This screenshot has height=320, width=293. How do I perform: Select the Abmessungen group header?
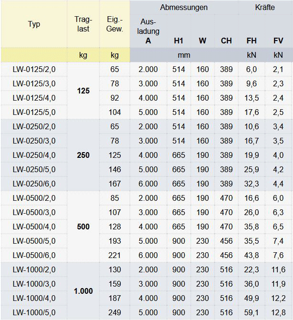pos(184,8)
